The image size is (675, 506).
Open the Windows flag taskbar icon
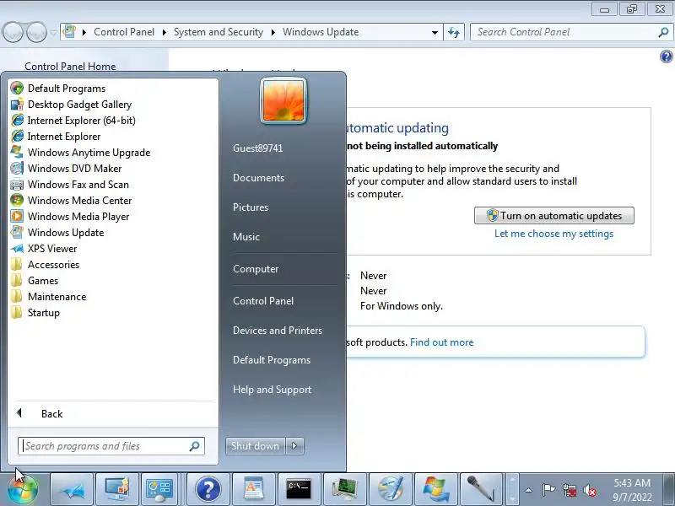pyautogui.click(x=435, y=490)
